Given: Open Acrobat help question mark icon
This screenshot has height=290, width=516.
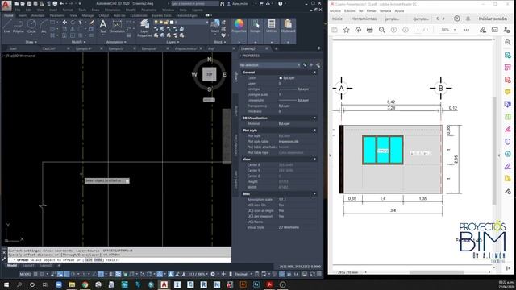Looking at the screenshot, I should pyautogui.click(x=457, y=19).
